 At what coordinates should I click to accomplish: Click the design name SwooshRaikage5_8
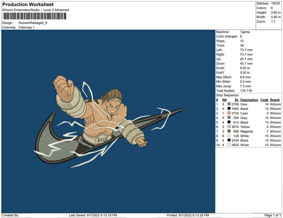point(33,23)
